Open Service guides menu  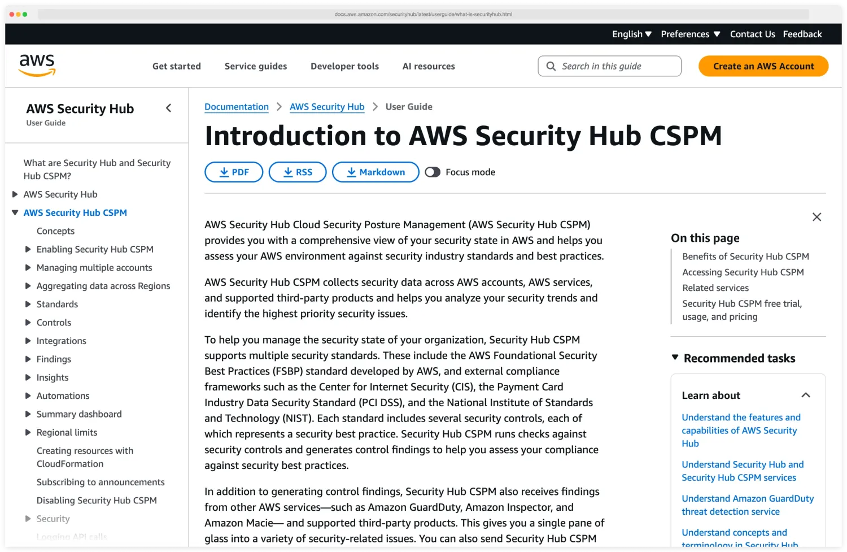click(256, 66)
